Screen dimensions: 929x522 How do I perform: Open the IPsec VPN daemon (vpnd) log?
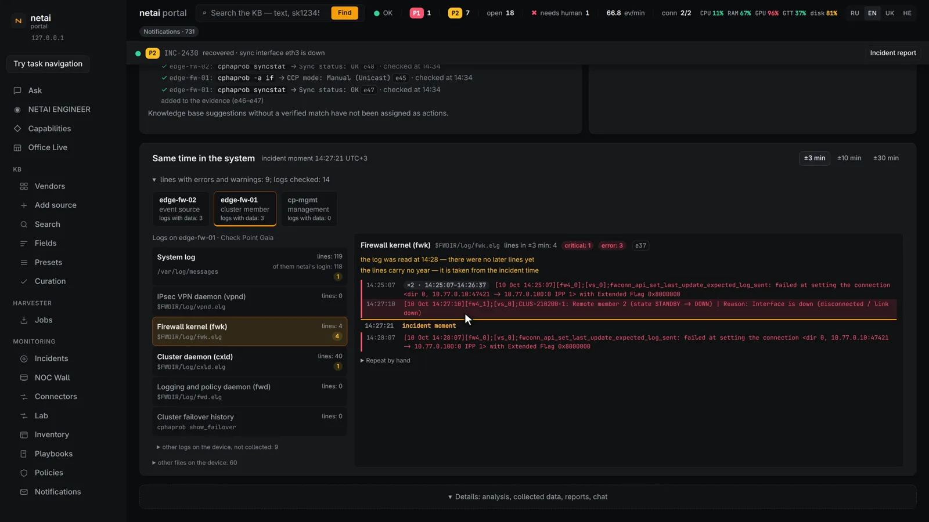[x=250, y=301]
